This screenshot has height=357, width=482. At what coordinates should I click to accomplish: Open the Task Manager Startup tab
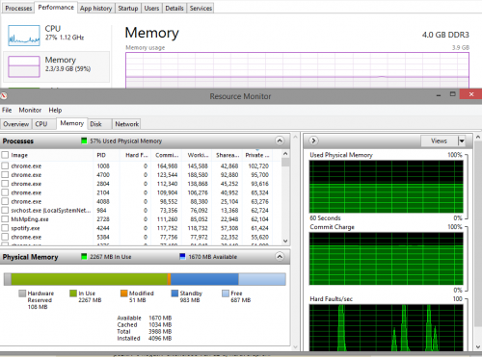click(x=128, y=9)
